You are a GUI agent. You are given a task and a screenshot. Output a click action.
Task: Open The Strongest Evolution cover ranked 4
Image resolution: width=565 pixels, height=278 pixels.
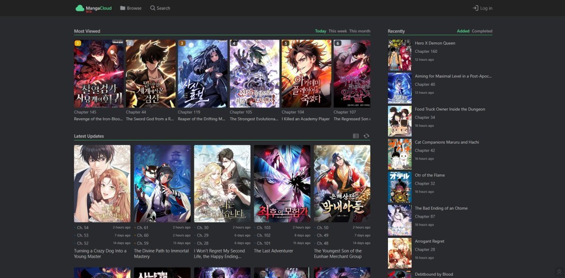click(x=254, y=74)
